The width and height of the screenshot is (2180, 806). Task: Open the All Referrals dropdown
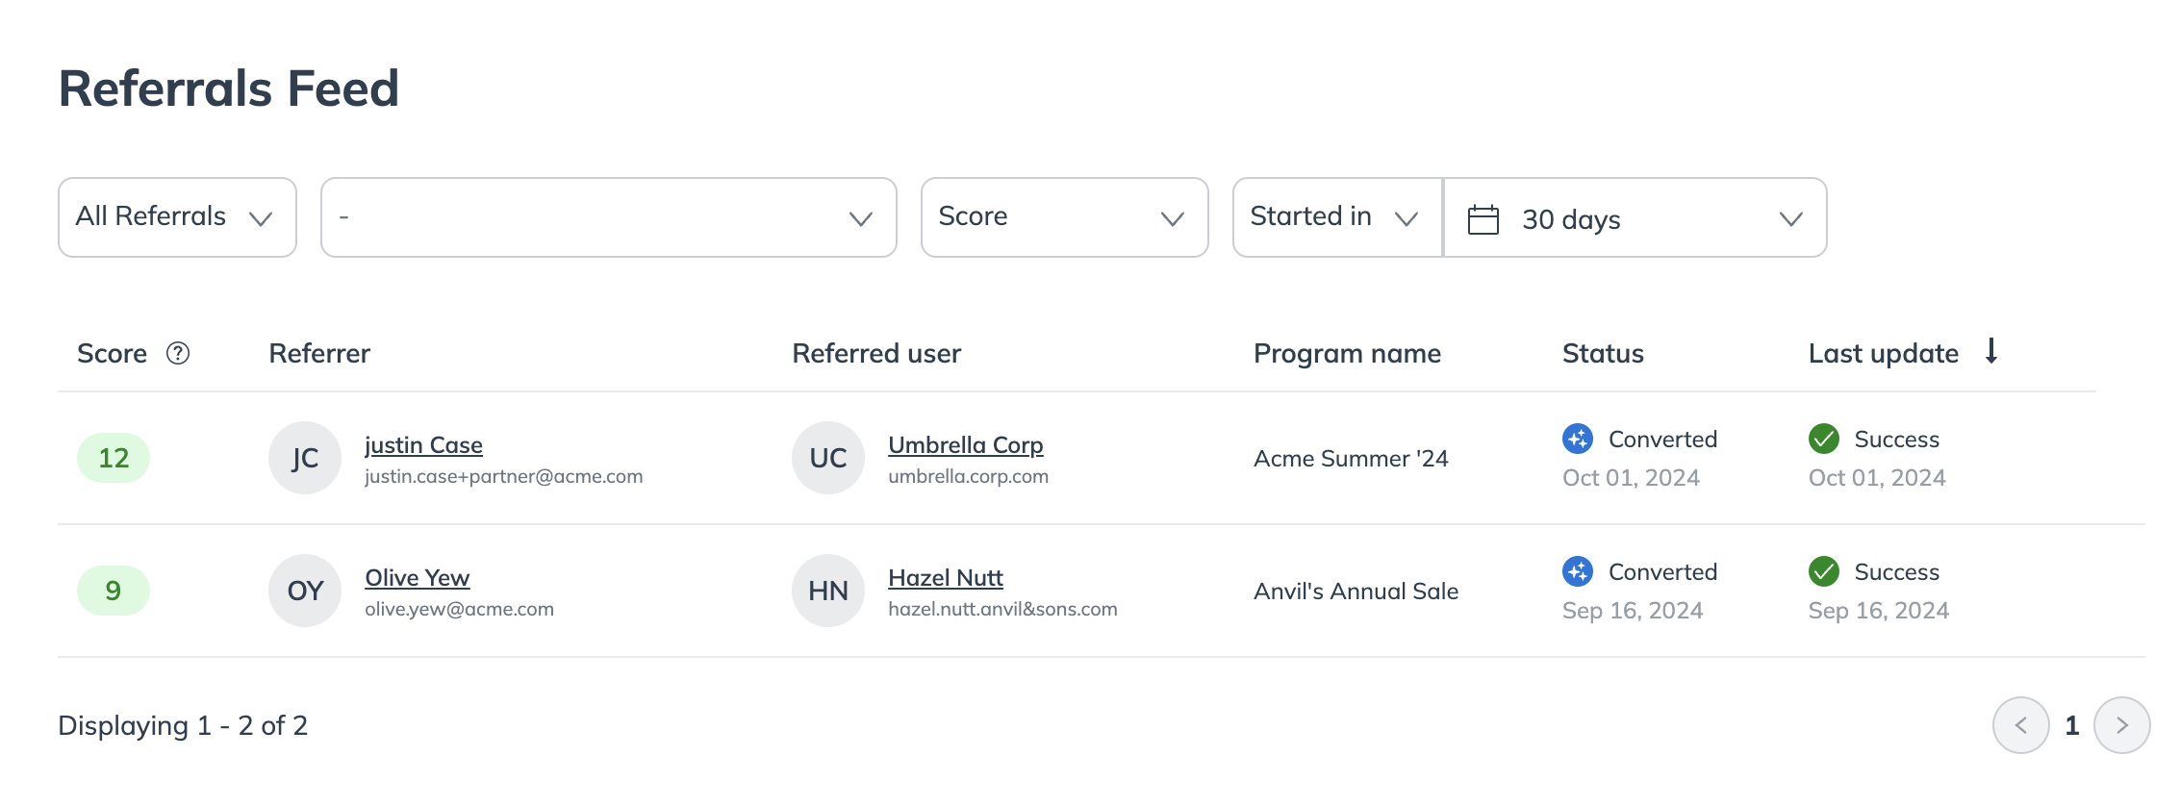pos(177,217)
